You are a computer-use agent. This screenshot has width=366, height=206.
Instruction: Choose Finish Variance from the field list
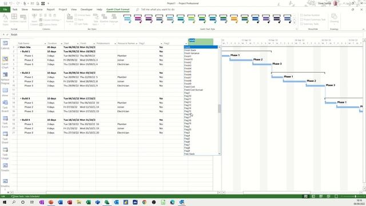(x=192, y=53)
